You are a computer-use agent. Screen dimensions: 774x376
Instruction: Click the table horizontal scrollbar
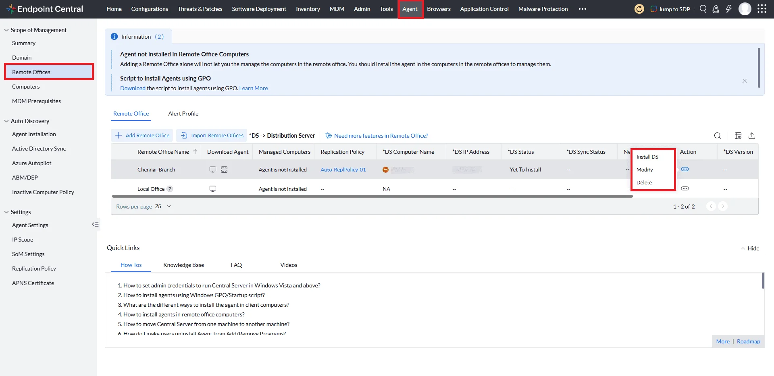coord(372,196)
